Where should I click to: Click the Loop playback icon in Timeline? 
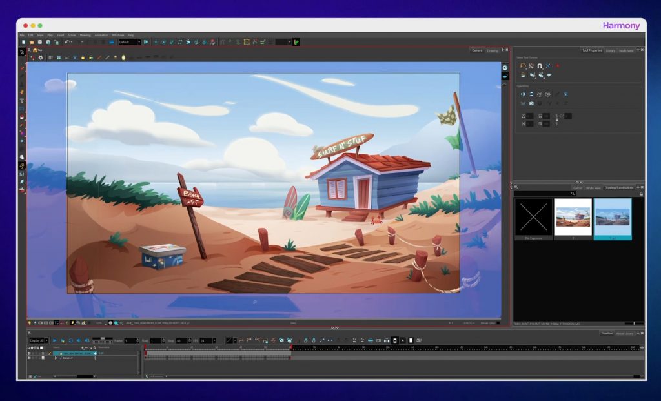coord(70,340)
